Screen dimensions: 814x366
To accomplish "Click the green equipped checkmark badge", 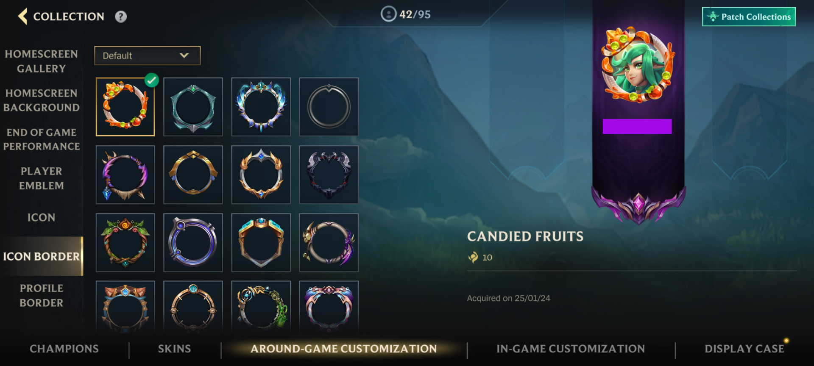I will point(151,80).
